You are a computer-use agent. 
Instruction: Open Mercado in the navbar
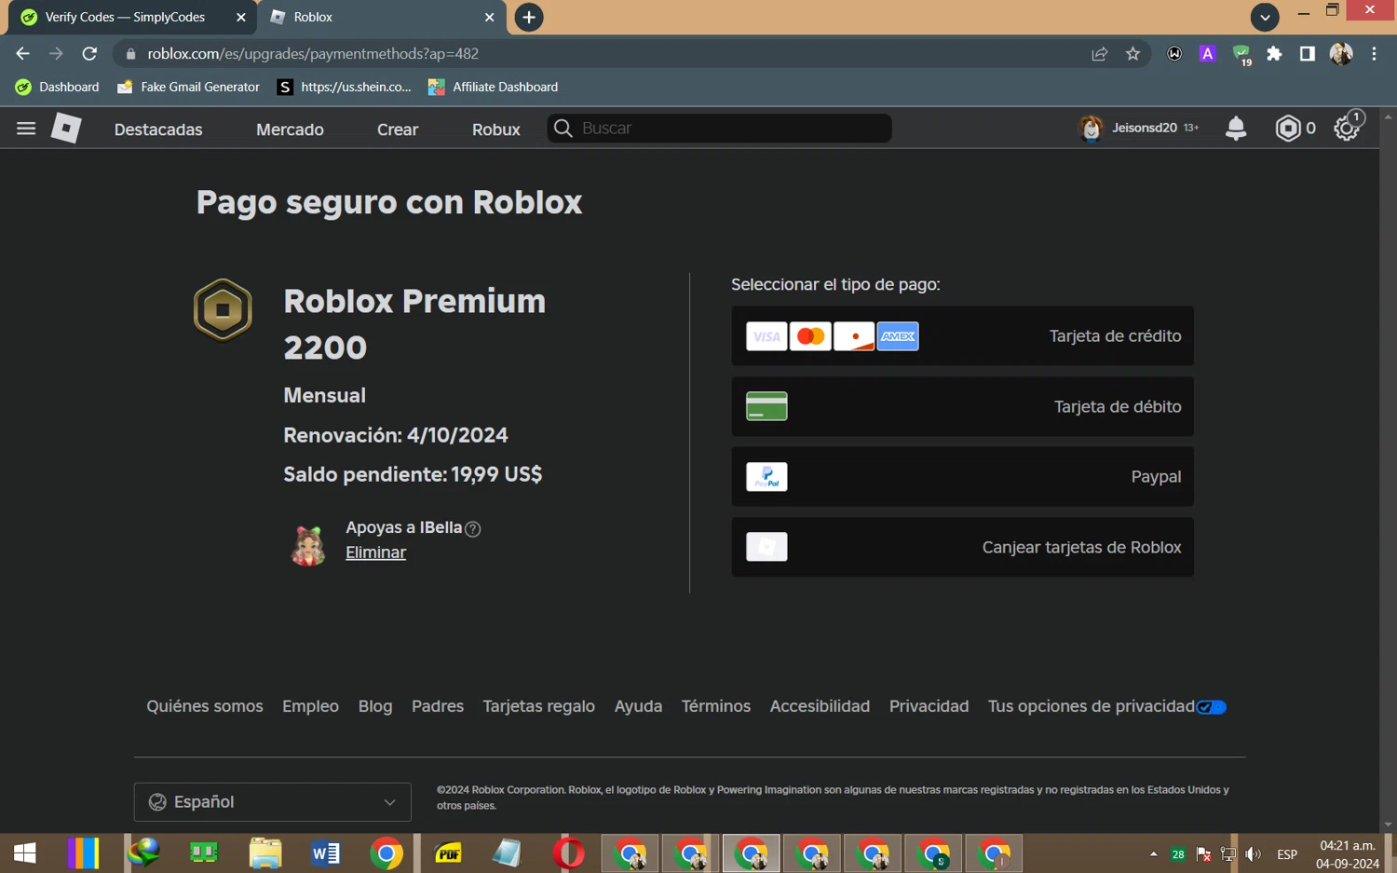(290, 130)
